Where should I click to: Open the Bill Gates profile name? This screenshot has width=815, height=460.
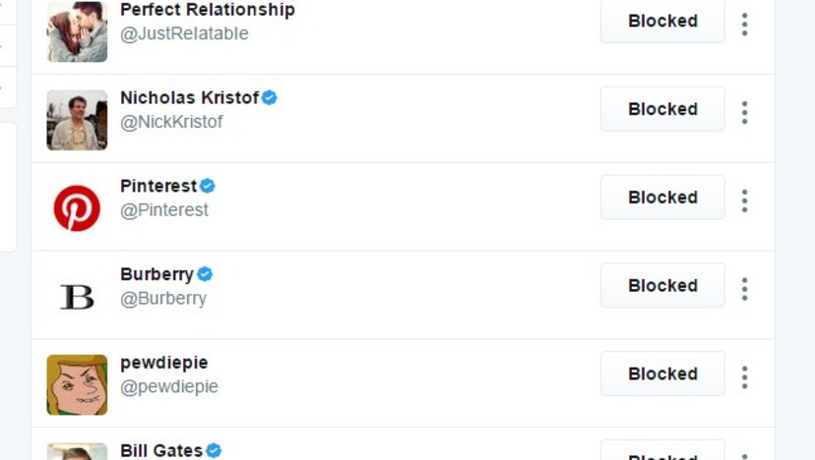tap(161, 450)
